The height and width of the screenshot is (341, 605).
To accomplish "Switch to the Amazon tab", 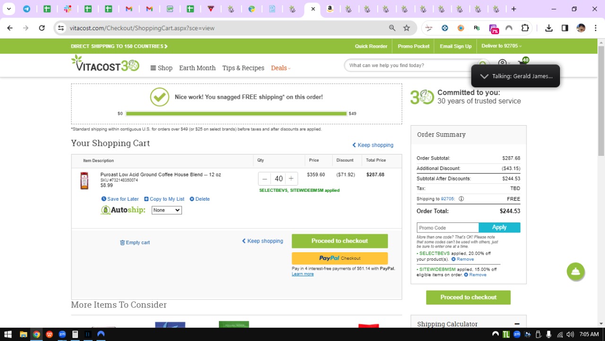I will point(330,9).
